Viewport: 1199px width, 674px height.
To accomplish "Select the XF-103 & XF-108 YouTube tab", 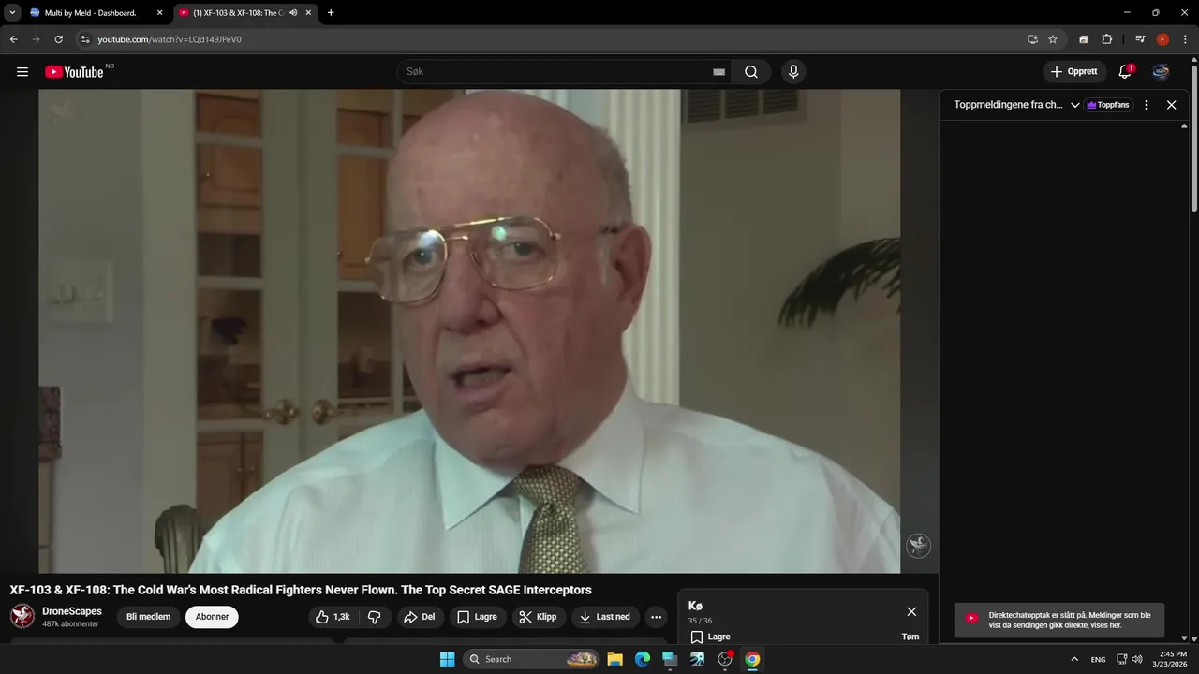I will [239, 13].
